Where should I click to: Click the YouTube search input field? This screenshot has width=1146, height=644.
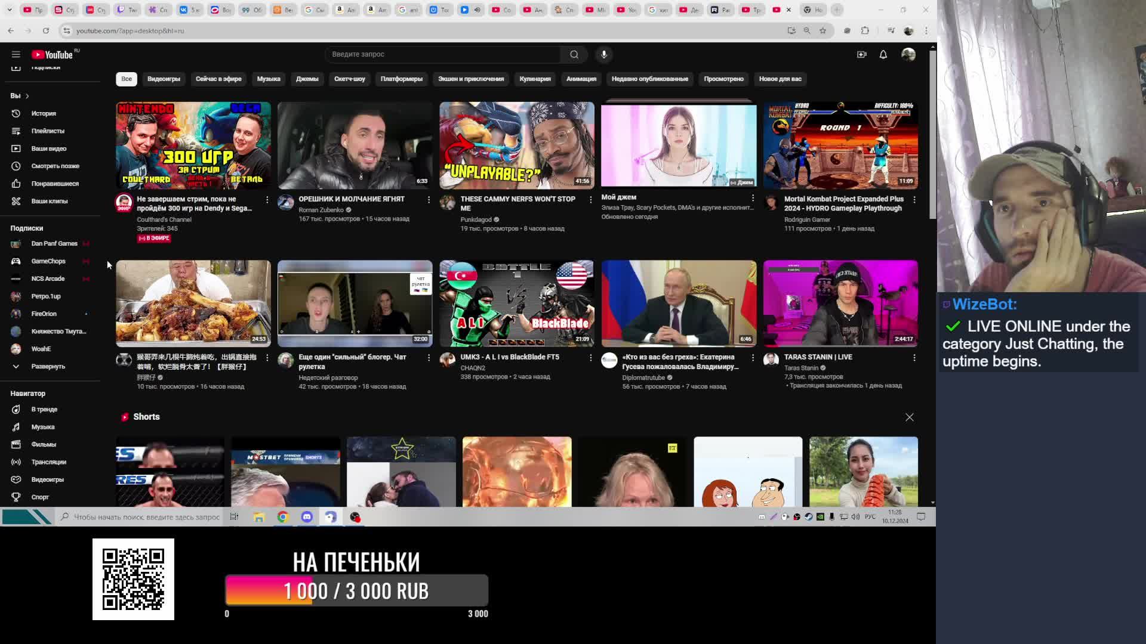point(442,54)
